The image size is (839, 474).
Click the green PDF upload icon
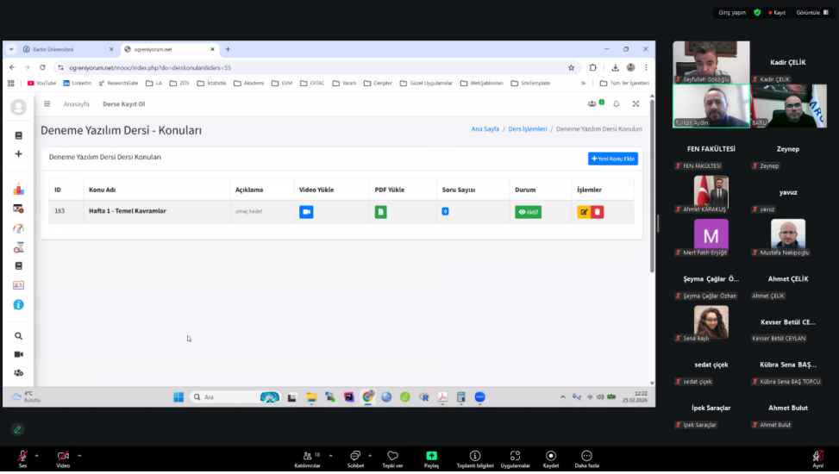[380, 212]
